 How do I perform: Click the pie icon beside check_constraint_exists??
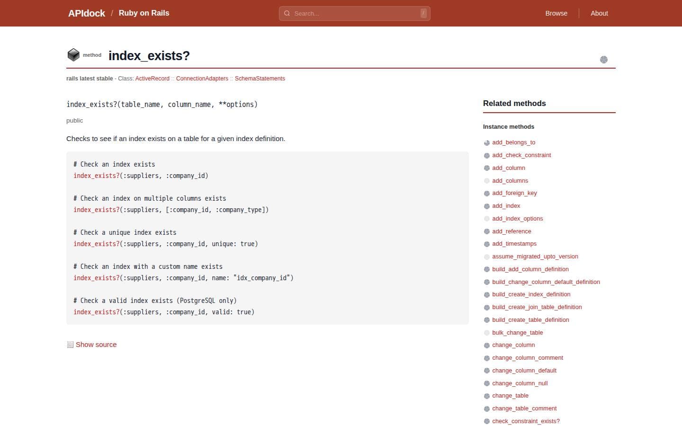coord(487,421)
